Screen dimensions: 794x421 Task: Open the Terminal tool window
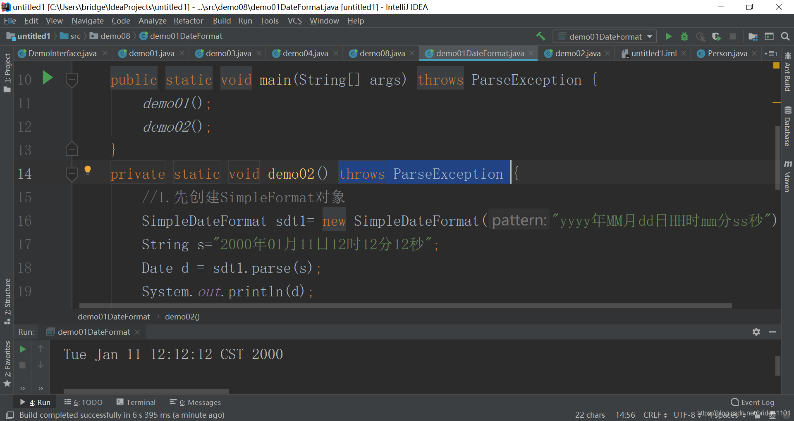(x=136, y=402)
